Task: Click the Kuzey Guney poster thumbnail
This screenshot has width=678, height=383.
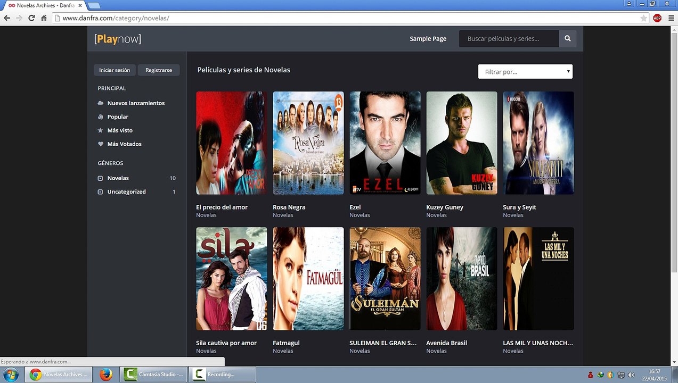Action: point(462,143)
